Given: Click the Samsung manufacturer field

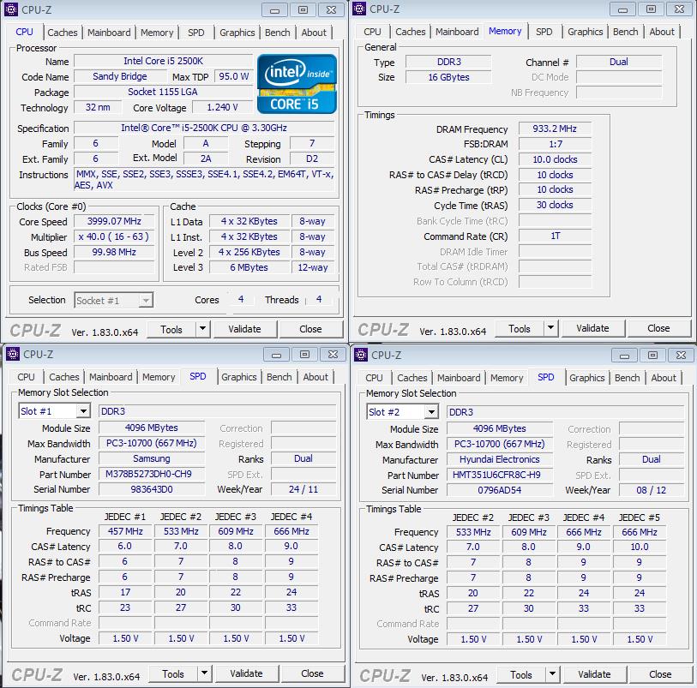Looking at the screenshot, I should pos(152,458).
